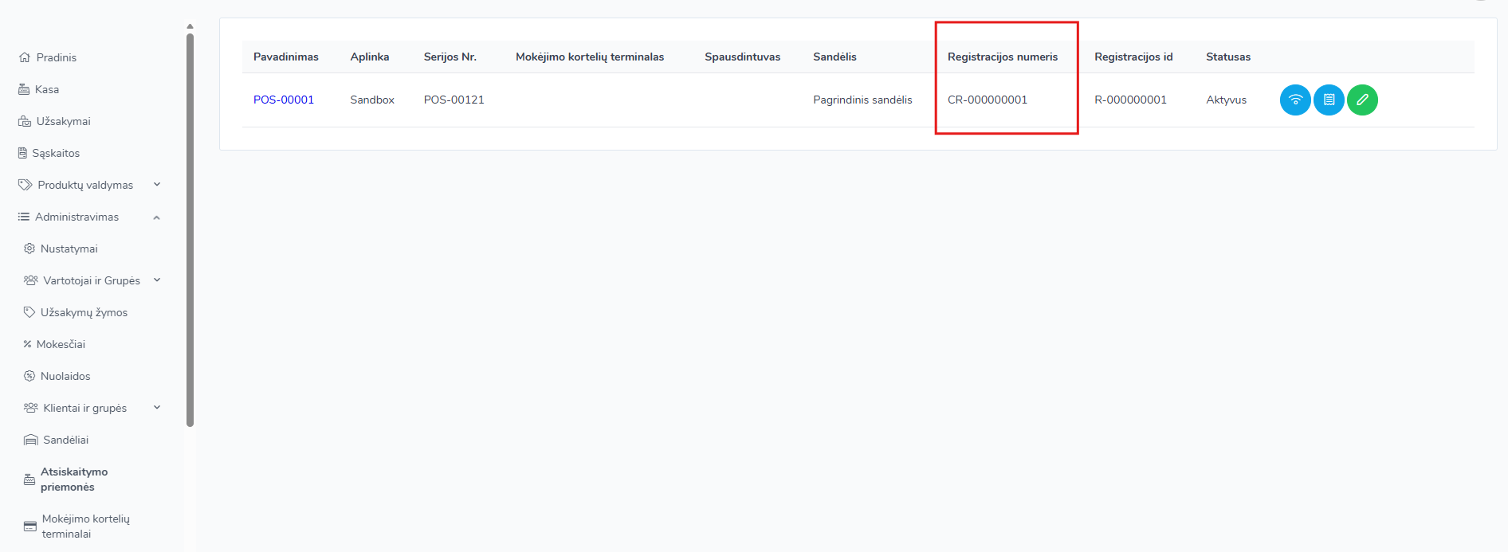The height and width of the screenshot is (552, 1508).
Task: Open the POS-00001 link
Action: (x=284, y=100)
